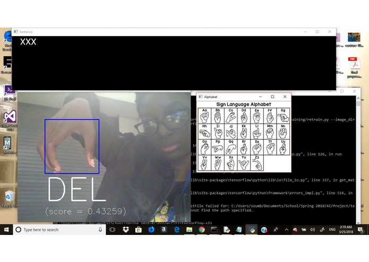Viewport: 369px width, 262px height.
Task: Click the Zz hand sign in chart
Action: click(x=257, y=163)
